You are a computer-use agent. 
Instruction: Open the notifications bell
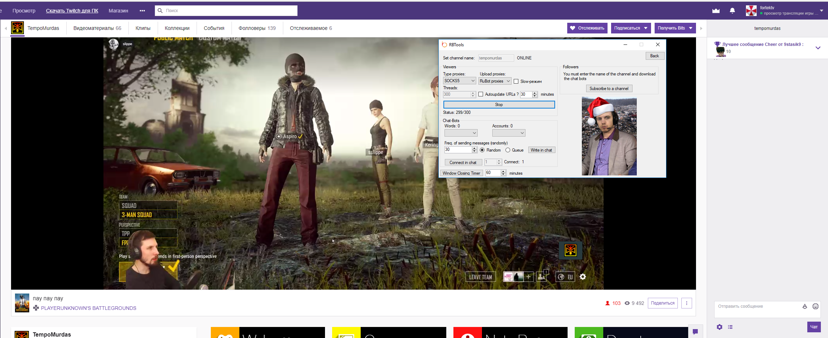[732, 11]
